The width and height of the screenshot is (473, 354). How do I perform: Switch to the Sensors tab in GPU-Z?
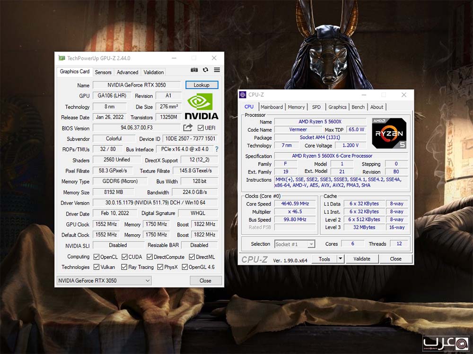pos(103,72)
